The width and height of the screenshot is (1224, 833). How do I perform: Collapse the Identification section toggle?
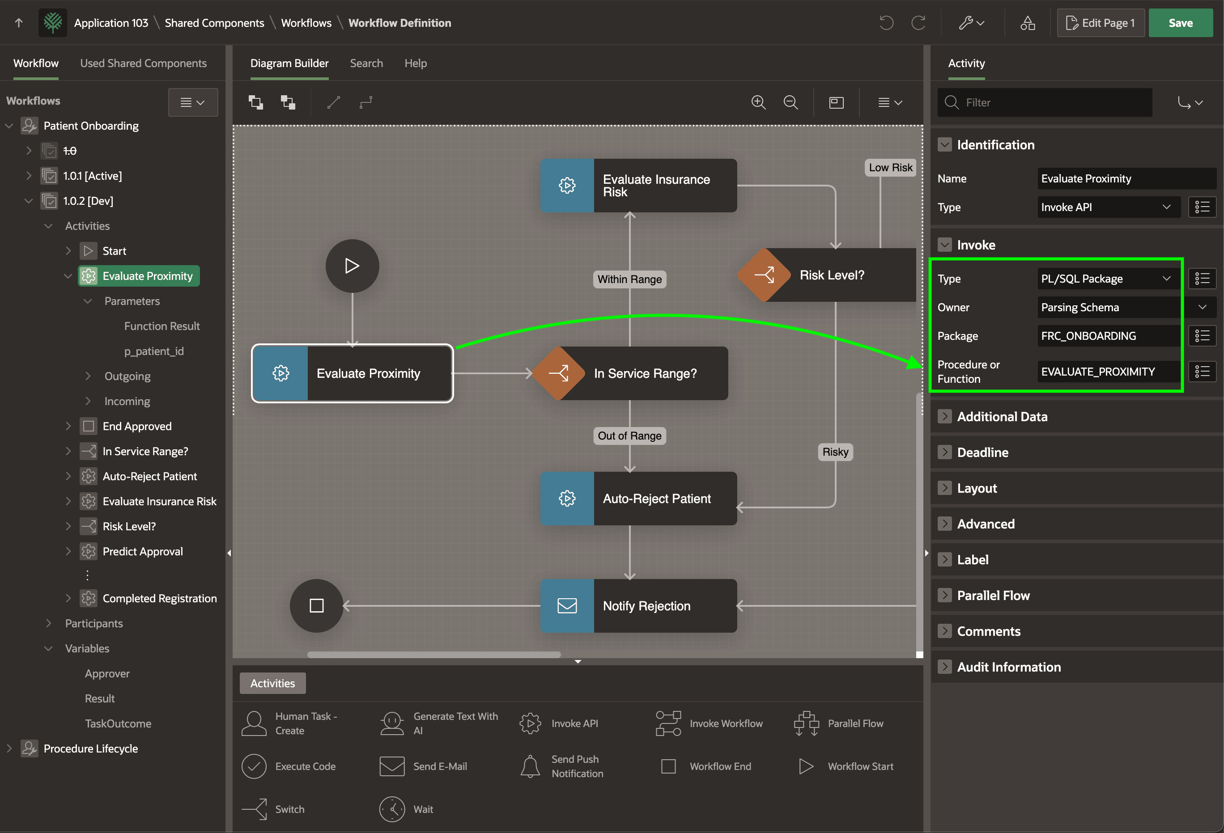[x=945, y=145]
